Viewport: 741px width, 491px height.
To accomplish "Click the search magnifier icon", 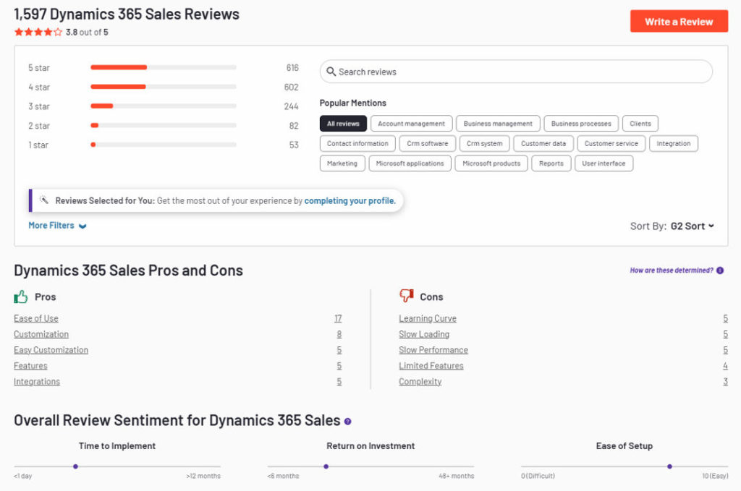I will tap(331, 72).
